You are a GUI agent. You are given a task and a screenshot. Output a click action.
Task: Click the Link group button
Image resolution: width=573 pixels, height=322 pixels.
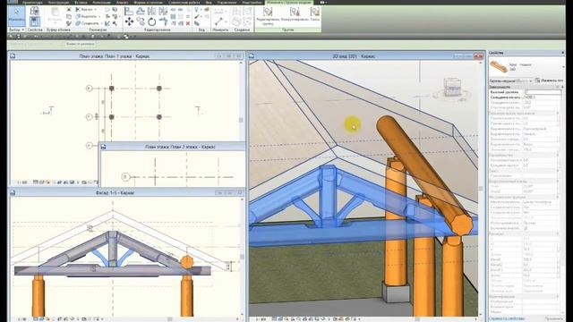pos(314,14)
